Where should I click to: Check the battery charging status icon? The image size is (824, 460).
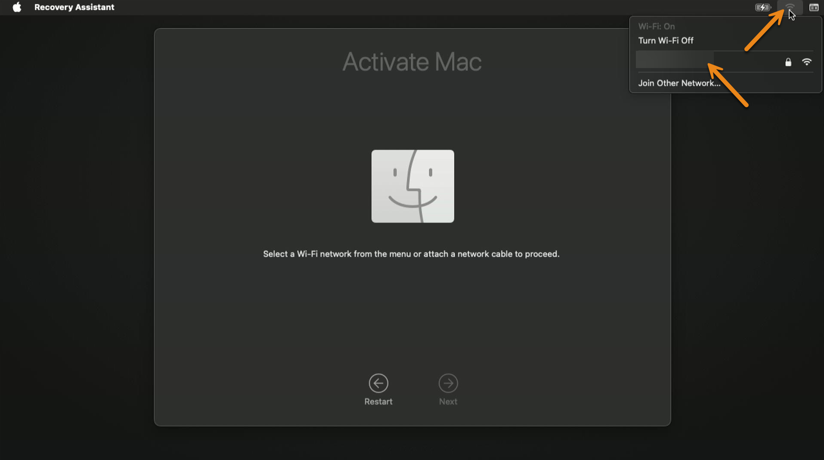point(763,7)
